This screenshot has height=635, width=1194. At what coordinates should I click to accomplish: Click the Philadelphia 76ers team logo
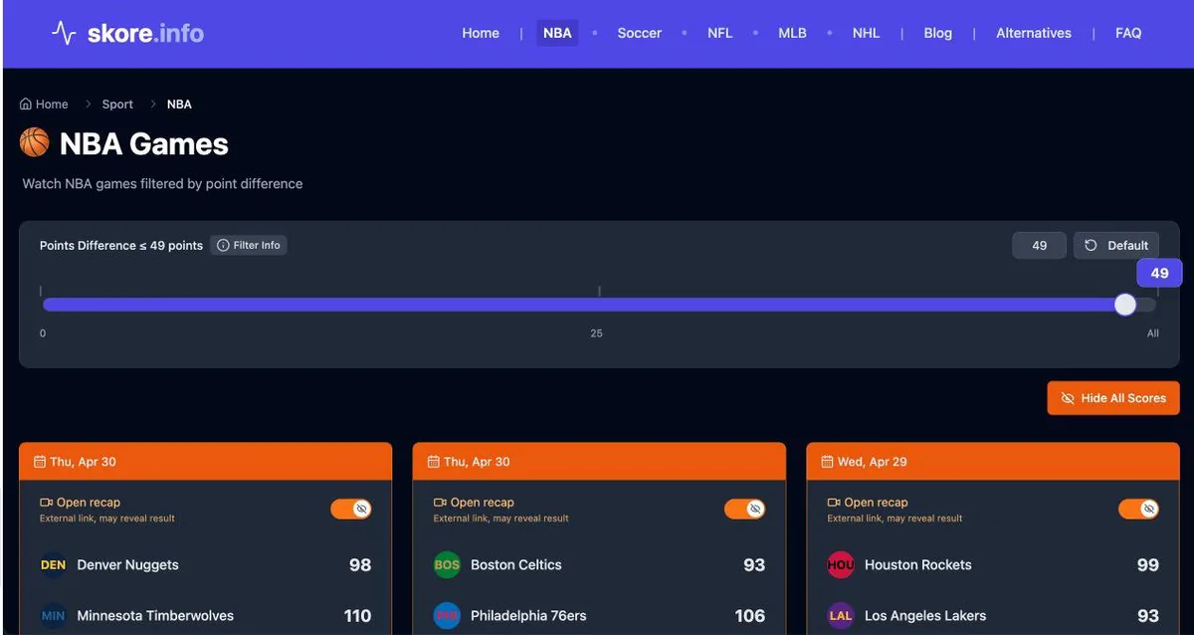point(448,615)
